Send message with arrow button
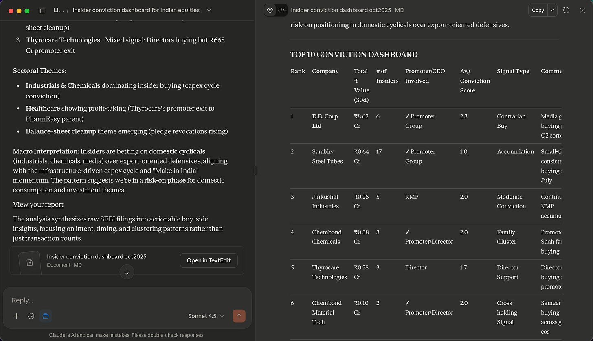 [239, 316]
